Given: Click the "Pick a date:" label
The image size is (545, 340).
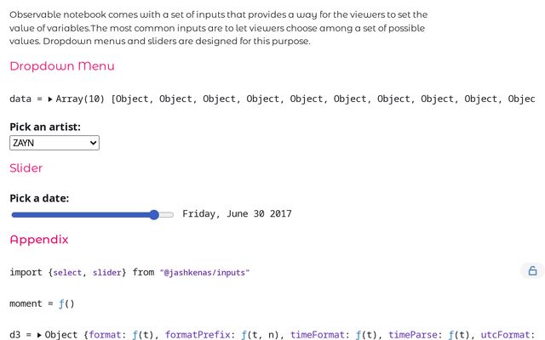Looking at the screenshot, I should click(x=39, y=198).
